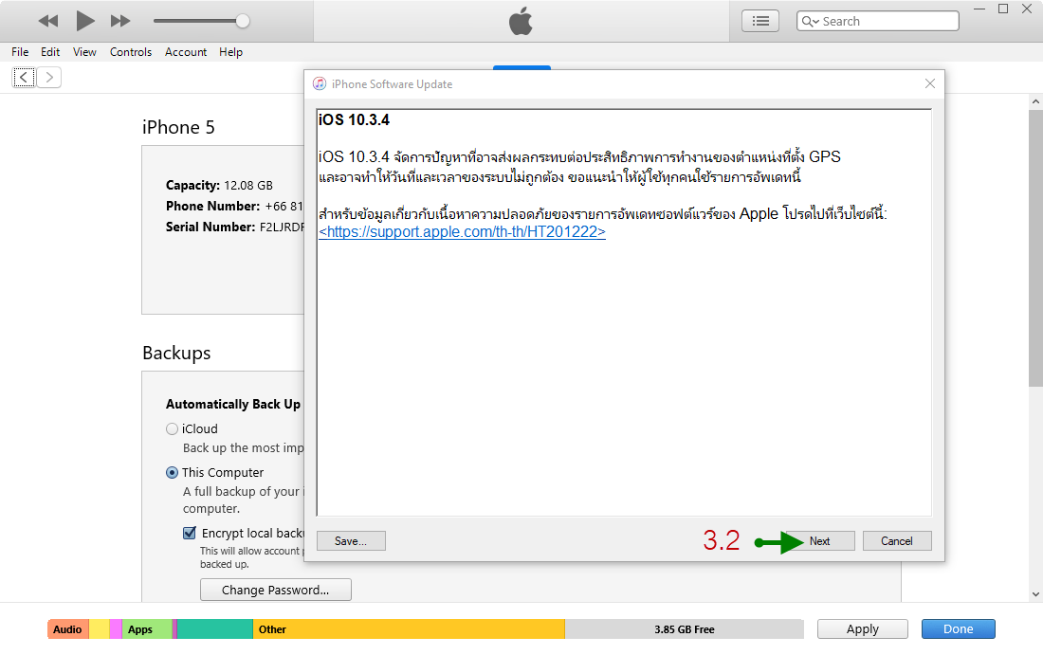Click the Apple logo in the header
The height and width of the screenshot is (655, 1043).
click(521, 21)
